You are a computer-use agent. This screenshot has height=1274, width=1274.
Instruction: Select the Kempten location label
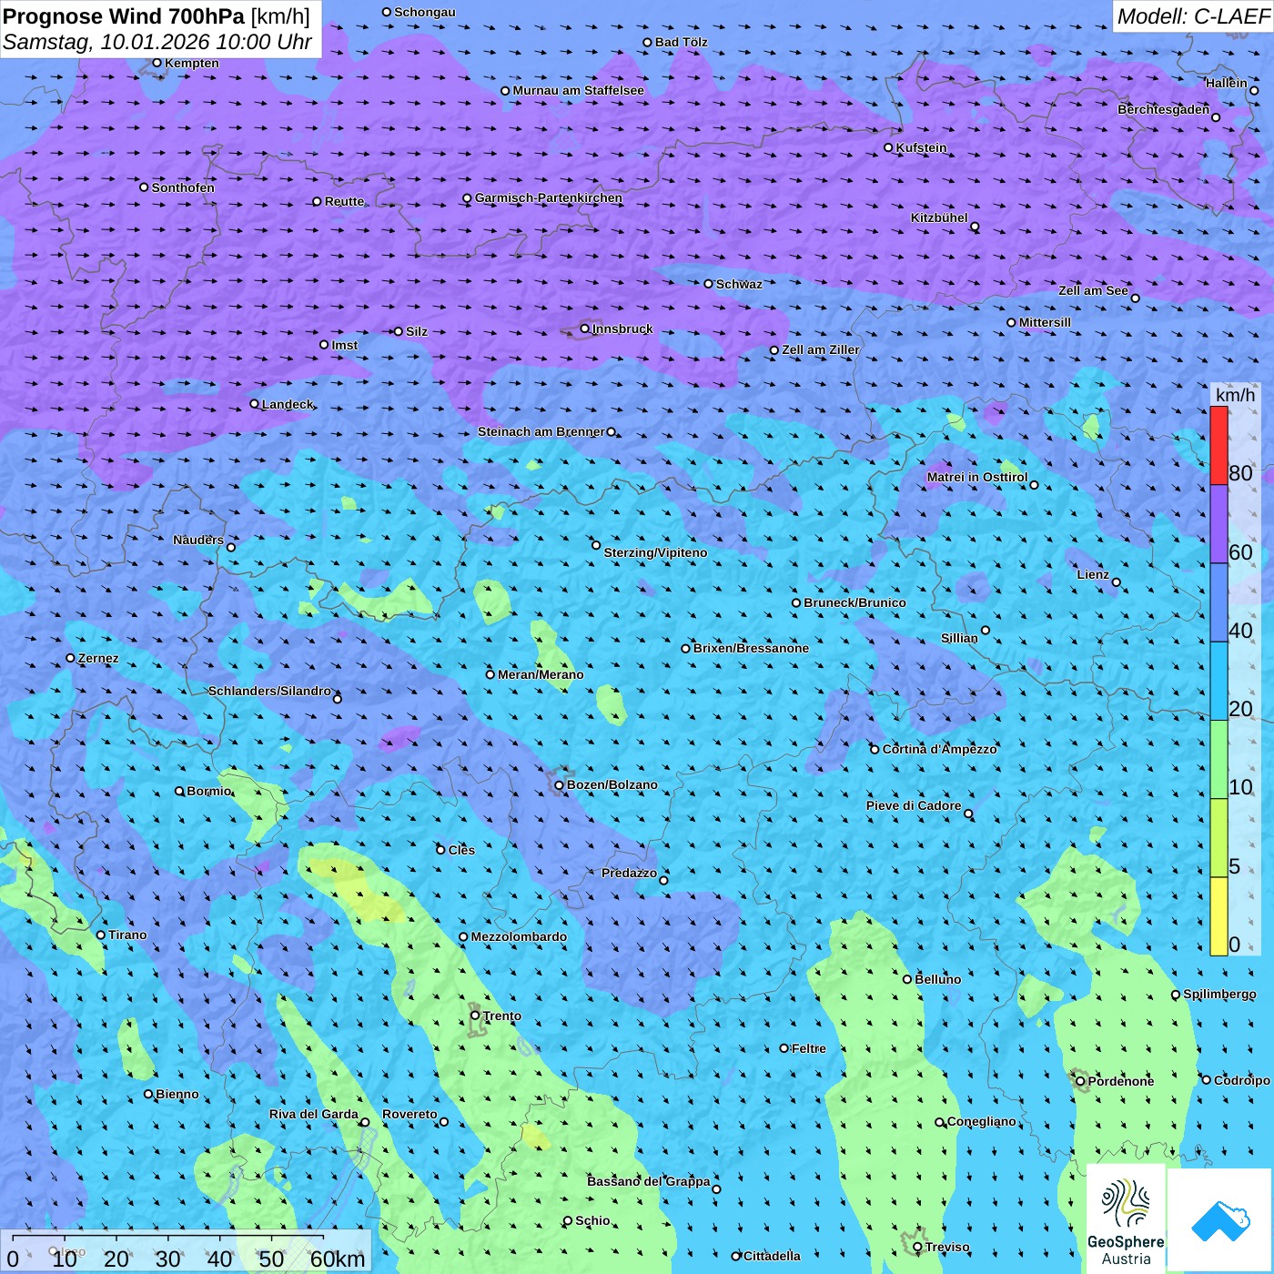[x=192, y=63]
